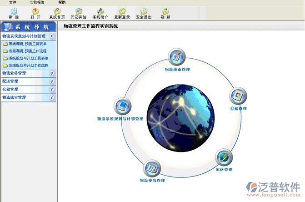The width and height of the screenshot is (305, 202).
Task: Select the 配送管理 sidebar header text
Action: (x=10, y=81)
